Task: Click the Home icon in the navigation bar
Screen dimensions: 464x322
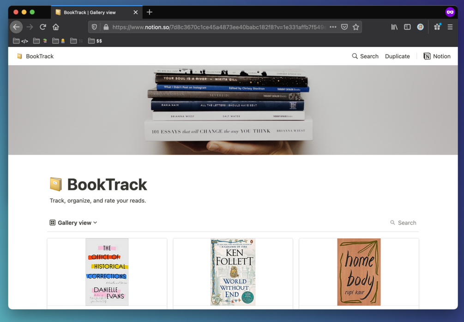Action: click(55, 27)
